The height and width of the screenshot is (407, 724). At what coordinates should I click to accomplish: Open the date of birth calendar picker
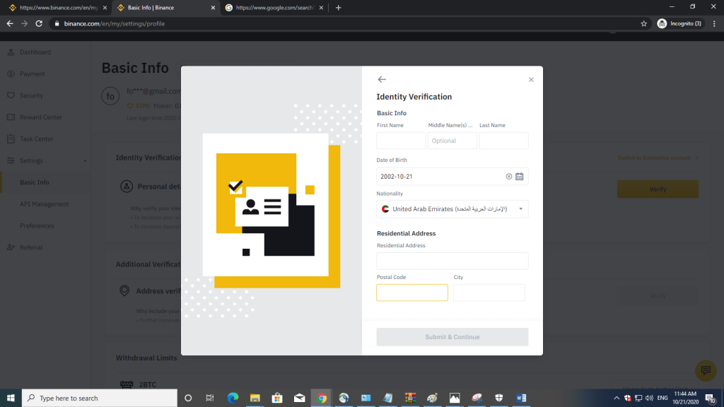(x=520, y=176)
